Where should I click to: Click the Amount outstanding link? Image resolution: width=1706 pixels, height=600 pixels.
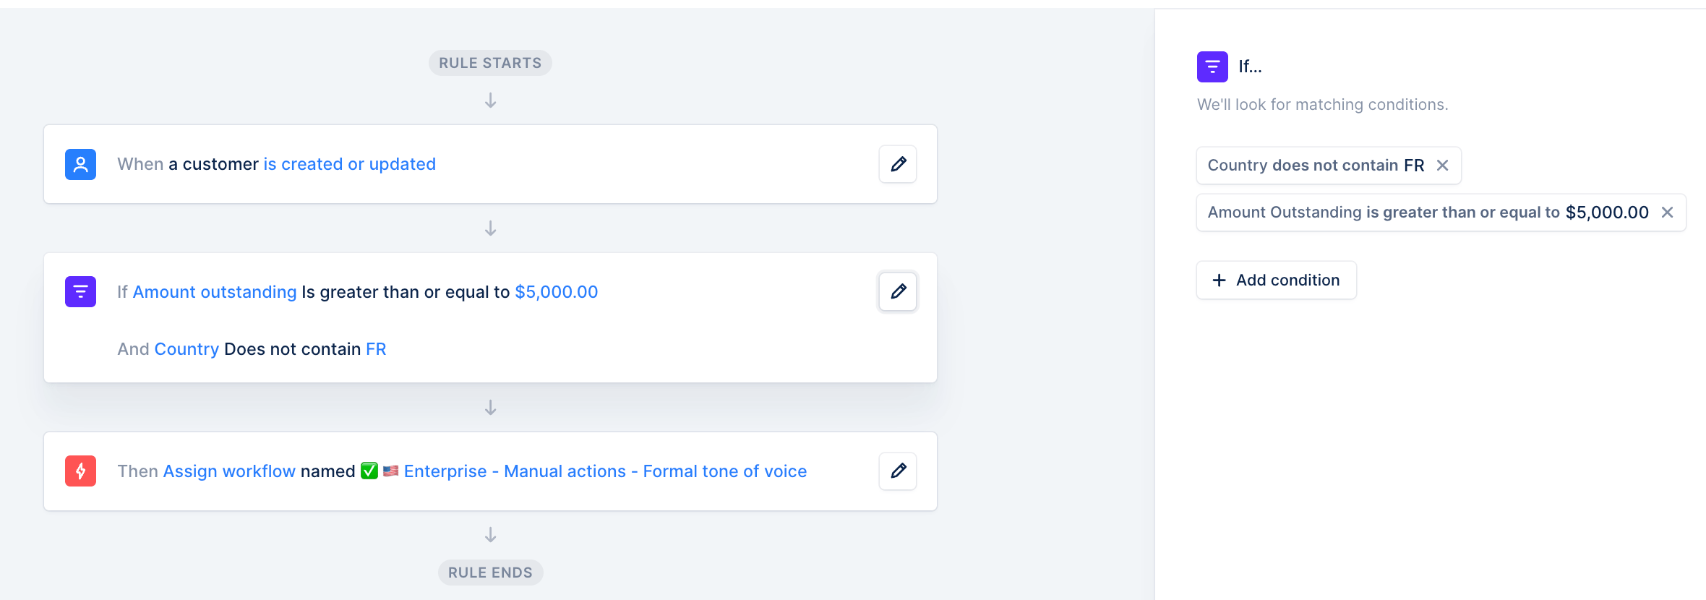point(215,292)
